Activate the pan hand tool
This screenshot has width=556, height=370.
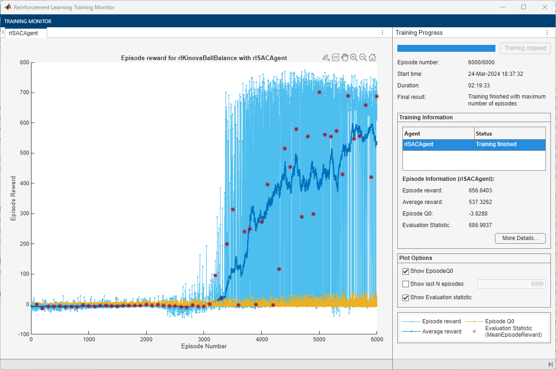coord(345,57)
